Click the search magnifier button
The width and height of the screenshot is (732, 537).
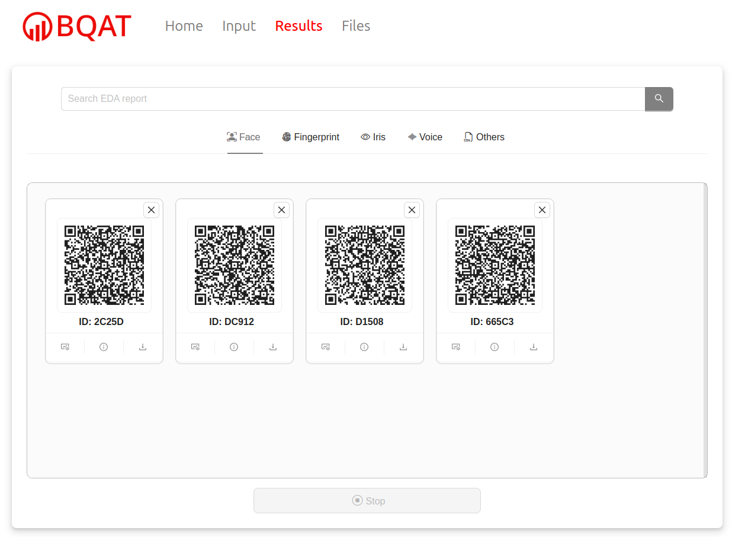pos(659,99)
